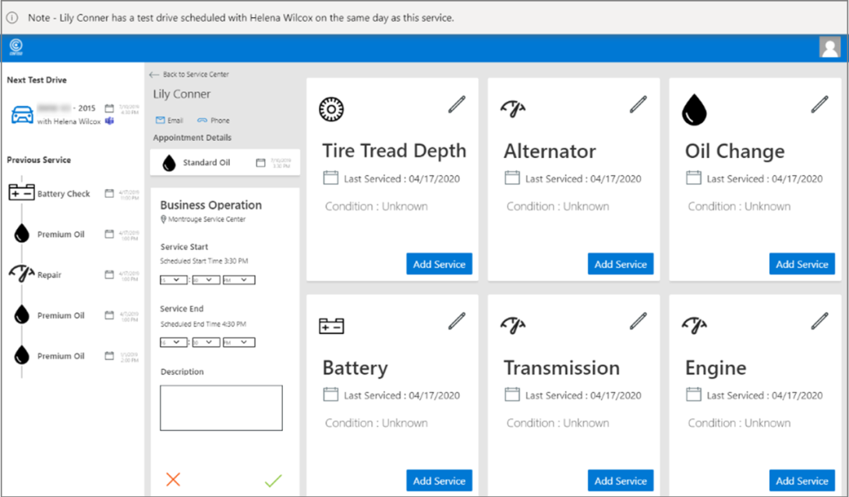
Task: Click the oil drop icon on Oil Change card
Action: pos(694,109)
